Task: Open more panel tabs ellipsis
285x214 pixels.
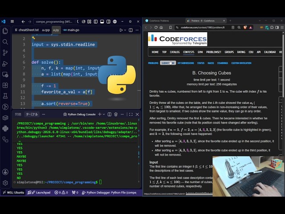Action: (x=44, y=114)
